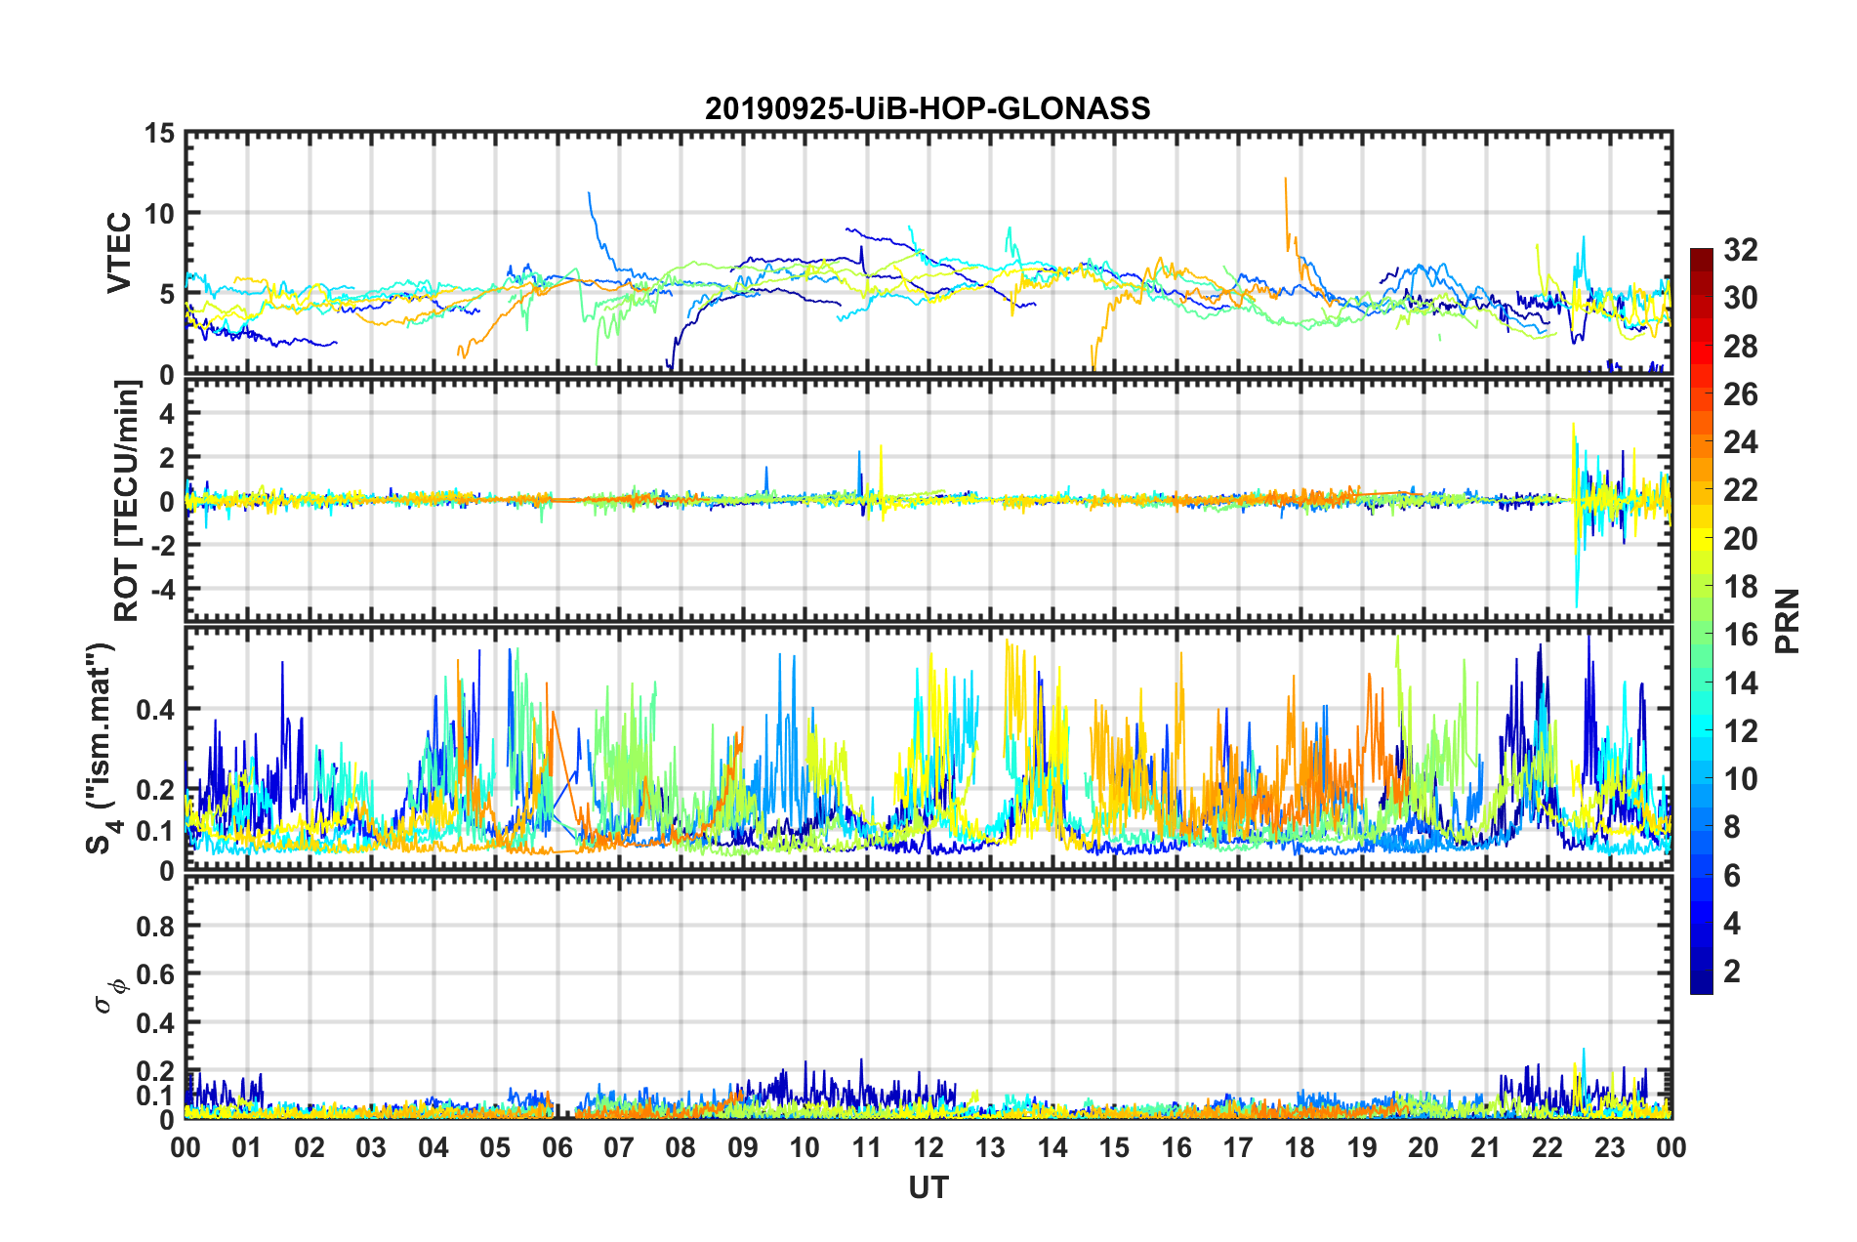Click the ROT [TECU/min] axis label

tap(127, 501)
